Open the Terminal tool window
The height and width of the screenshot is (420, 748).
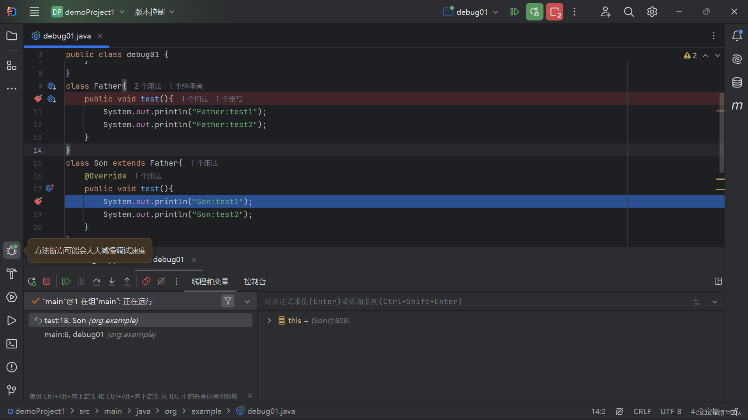(12, 344)
